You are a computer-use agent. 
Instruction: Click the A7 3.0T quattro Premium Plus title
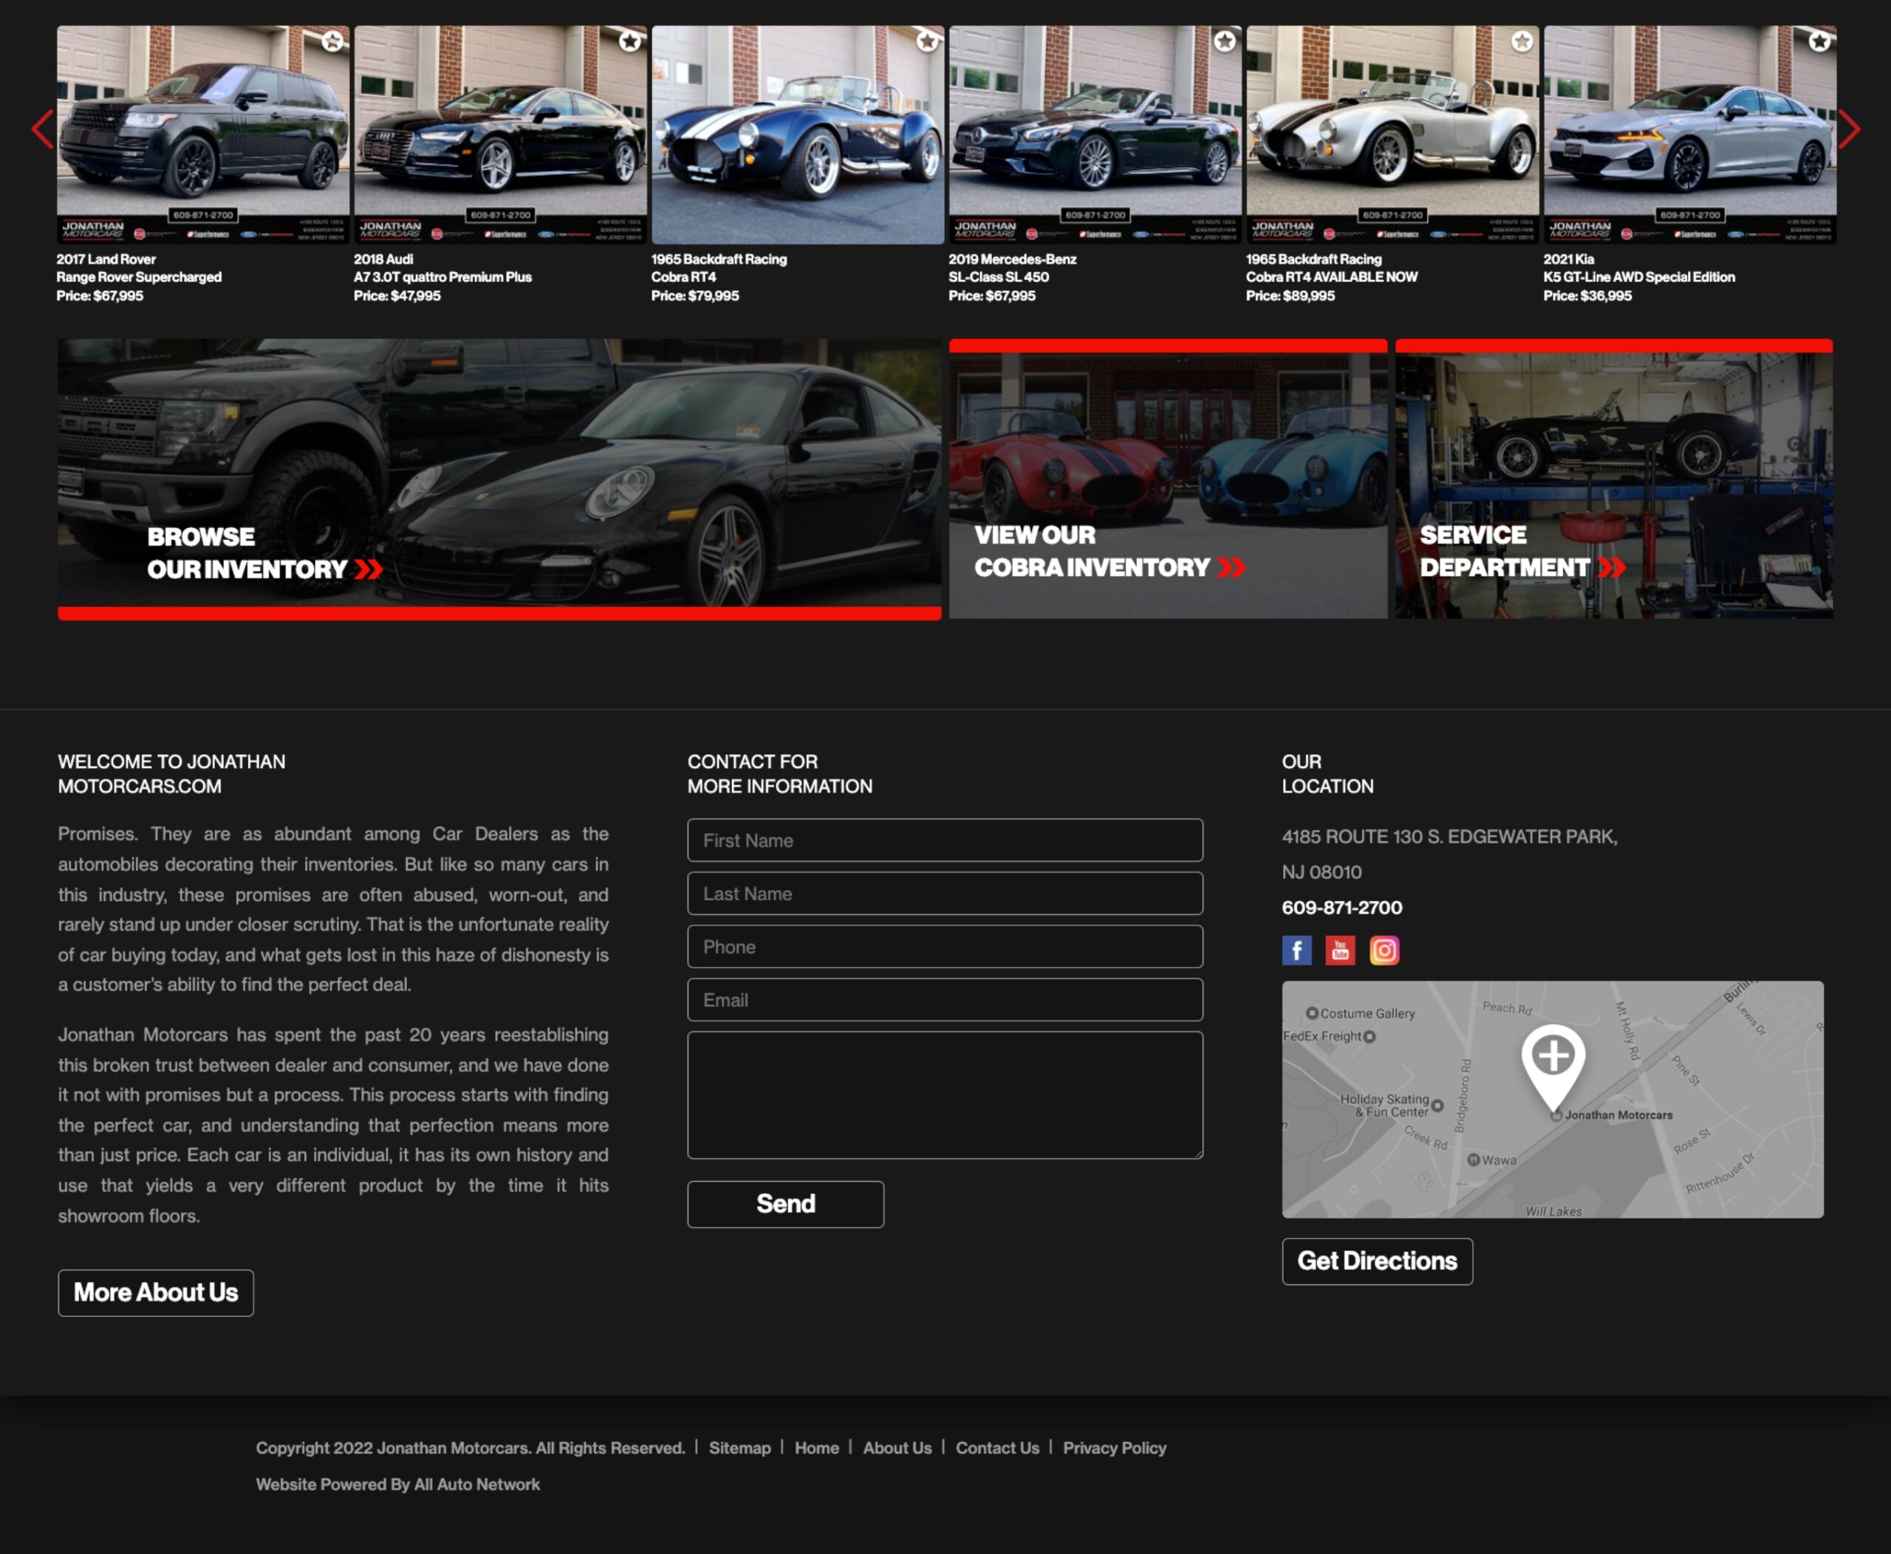point(442,278)
